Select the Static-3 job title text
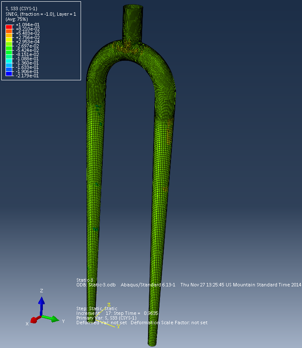302x348 pixels. pyautogui.click(x=85, y=280)
